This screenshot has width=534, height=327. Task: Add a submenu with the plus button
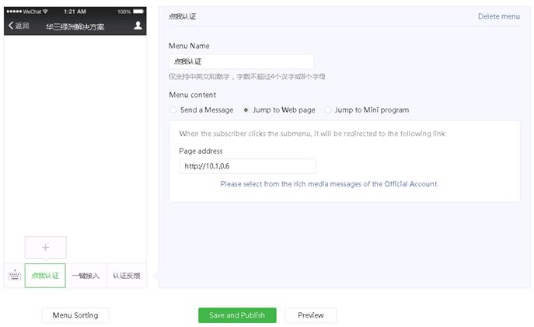coord(46,247)
